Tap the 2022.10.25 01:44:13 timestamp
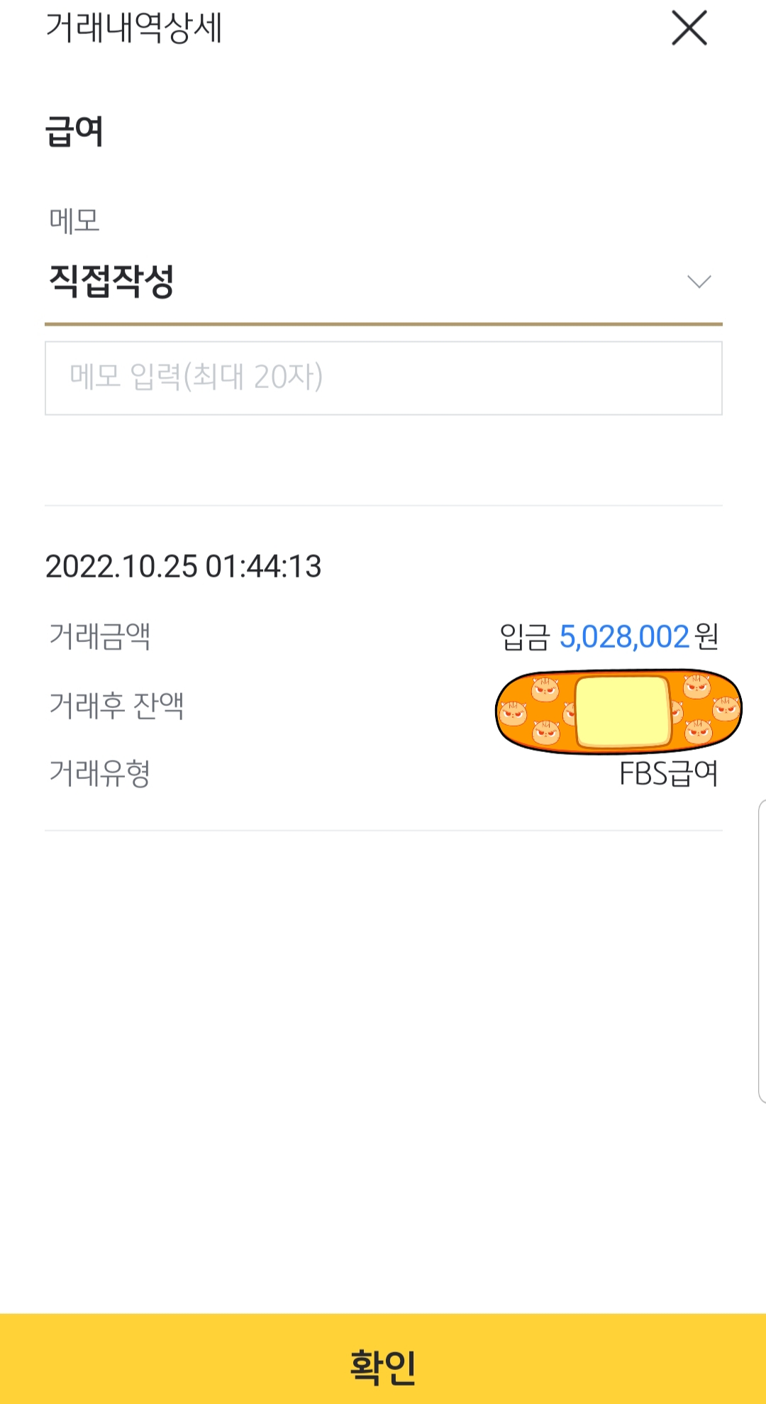 click(183, 566)
